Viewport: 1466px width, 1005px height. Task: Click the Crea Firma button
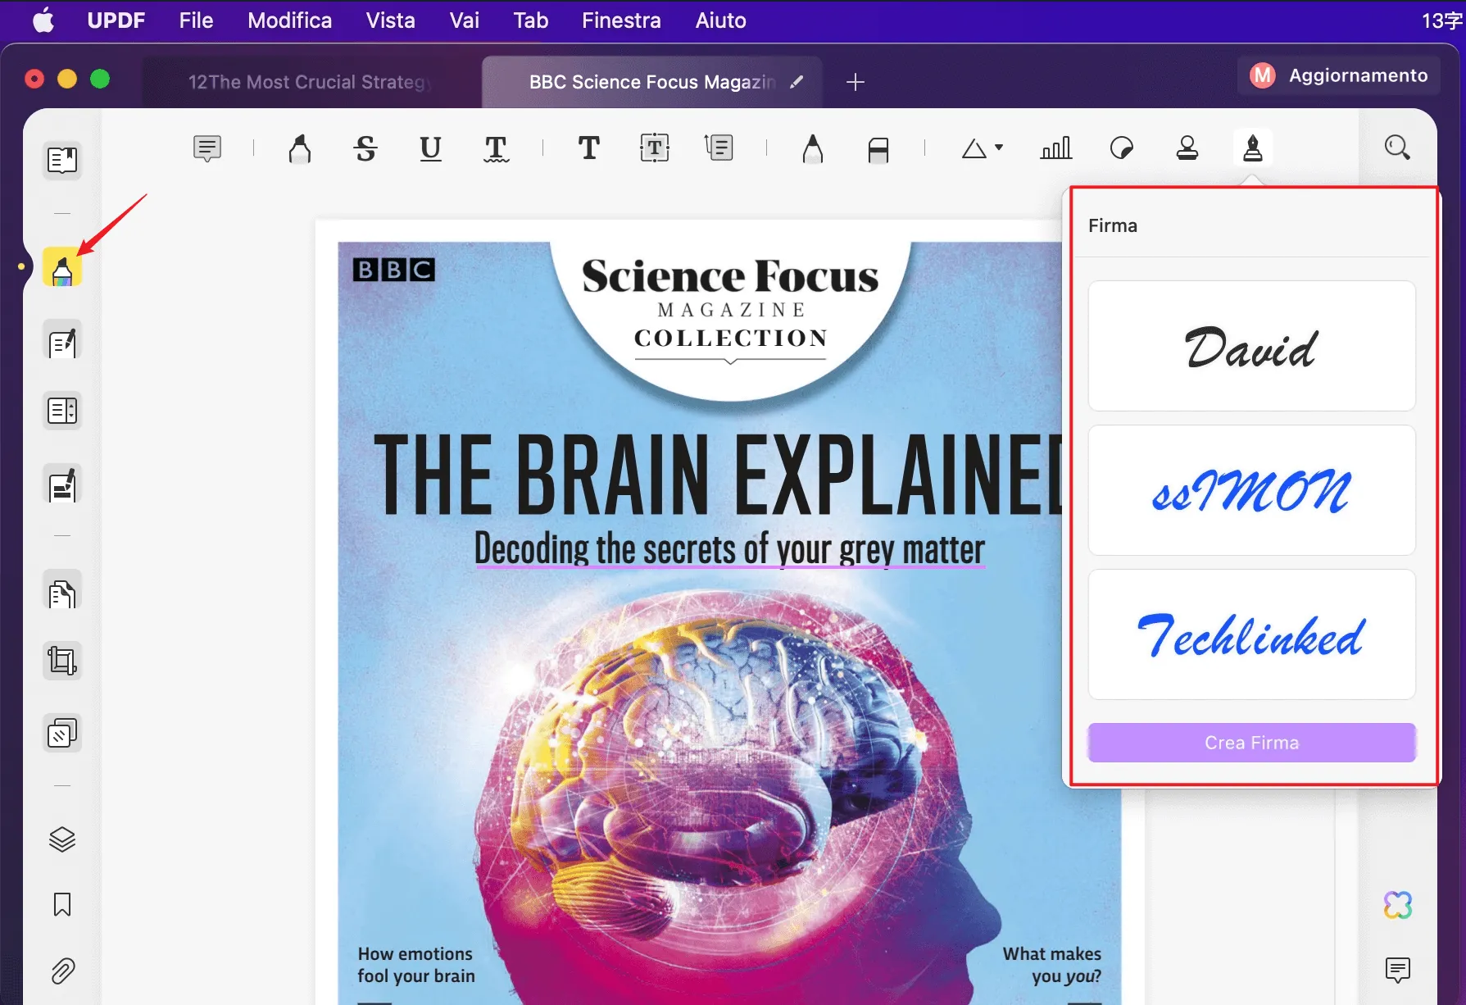point(1251,743)
